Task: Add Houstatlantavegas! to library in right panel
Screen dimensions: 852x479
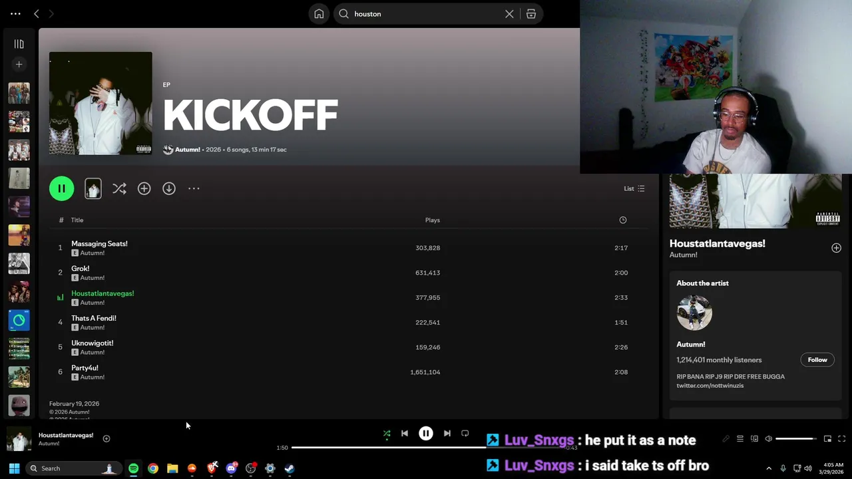Action: coord(836,247)
